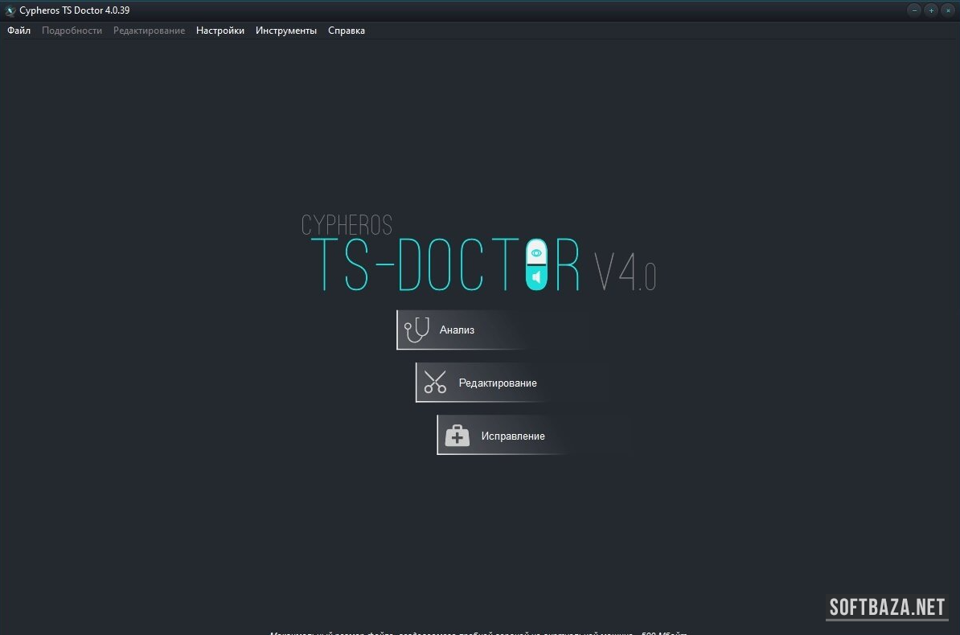Click the disabled Редактирование menu in the menu bar
The height and width of the screenshot is (635, 960).
pos(149,31)
